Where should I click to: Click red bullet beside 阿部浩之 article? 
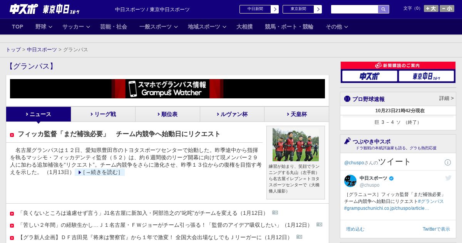(x=12, y=214)
